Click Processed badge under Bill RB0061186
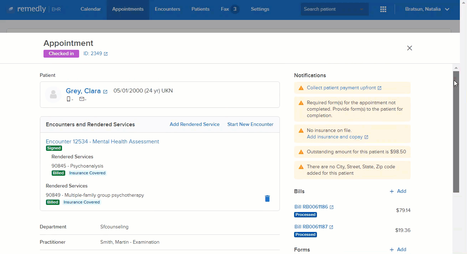 [306, 215]
